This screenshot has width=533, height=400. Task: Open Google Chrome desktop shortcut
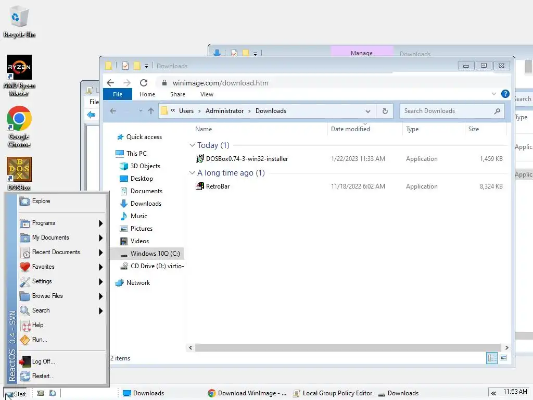click(x=19, y=127)
